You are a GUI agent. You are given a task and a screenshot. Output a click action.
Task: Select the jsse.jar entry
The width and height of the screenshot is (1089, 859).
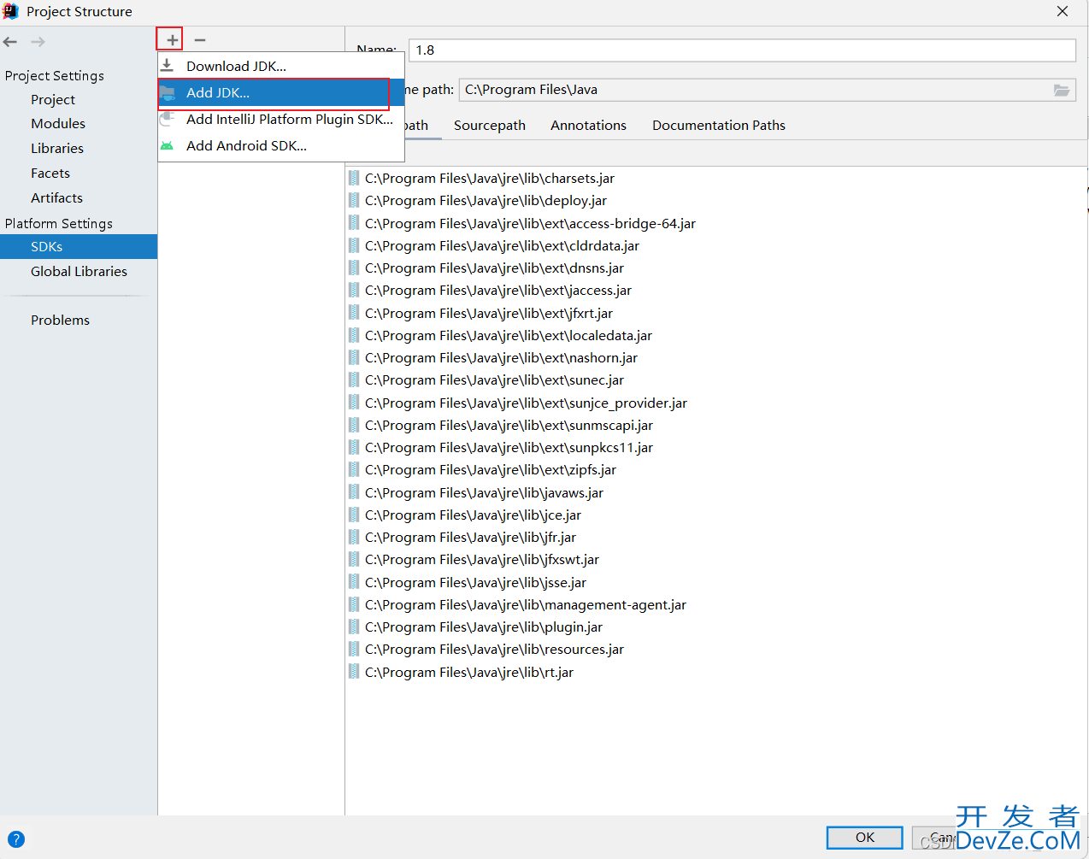point(475,582)
